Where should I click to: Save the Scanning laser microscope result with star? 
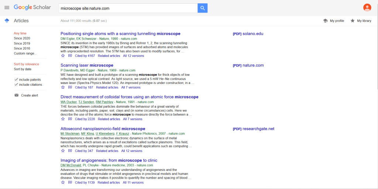pyautogui.click(x=63, y=88)
